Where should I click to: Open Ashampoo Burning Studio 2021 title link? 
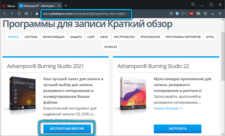point(45,66)
